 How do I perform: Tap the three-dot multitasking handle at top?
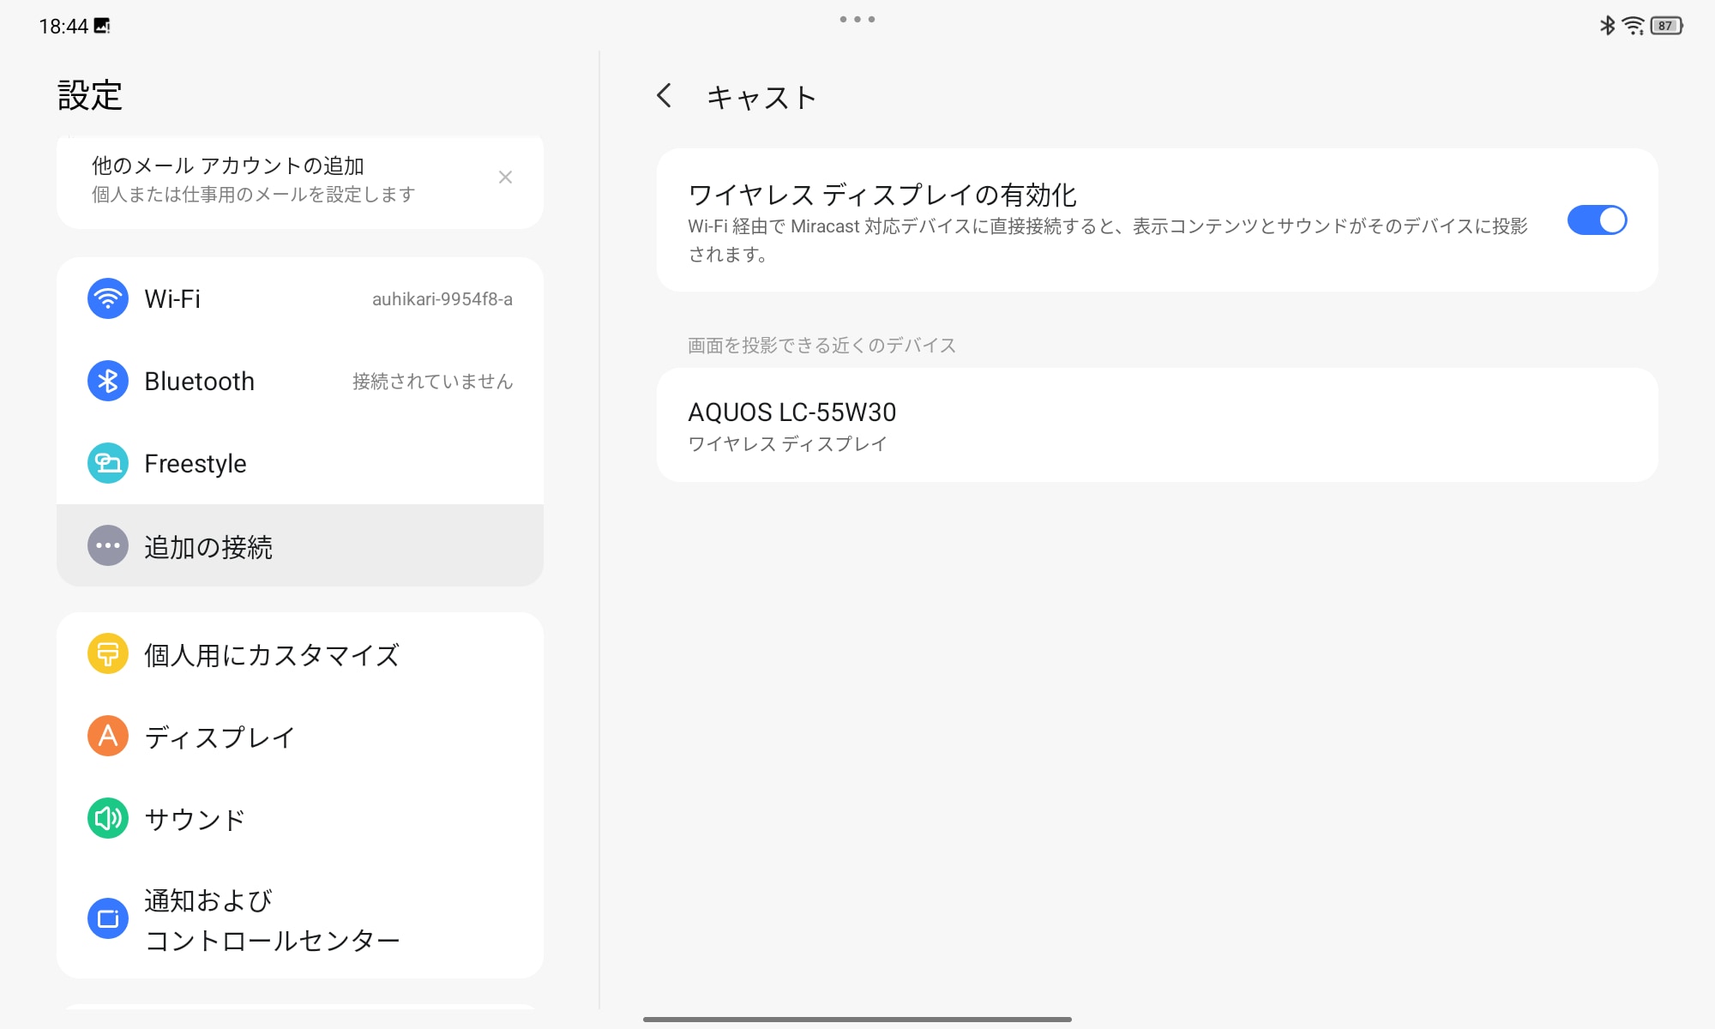857,19
